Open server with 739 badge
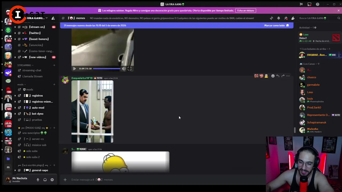The width and height of the screenshot is (342, 192). click(x=8, y=124)
